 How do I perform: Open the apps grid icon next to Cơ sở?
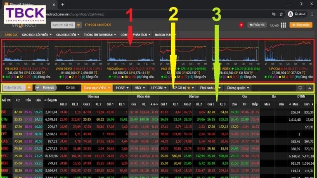tap(283, 25)
